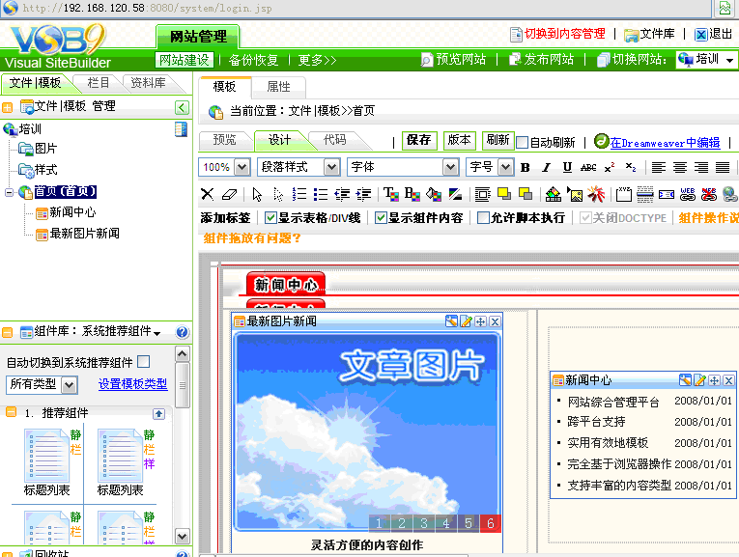Screen dimensions: 739x557
Task: Justify text alignment
Action: (x=722, y=167)
